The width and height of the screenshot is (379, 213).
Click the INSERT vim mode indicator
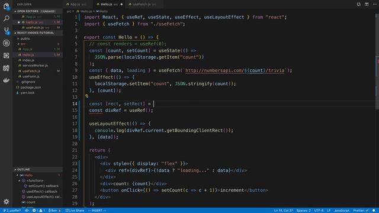97,211
